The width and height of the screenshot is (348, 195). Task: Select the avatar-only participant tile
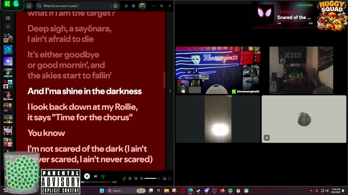tap(304, 119)
